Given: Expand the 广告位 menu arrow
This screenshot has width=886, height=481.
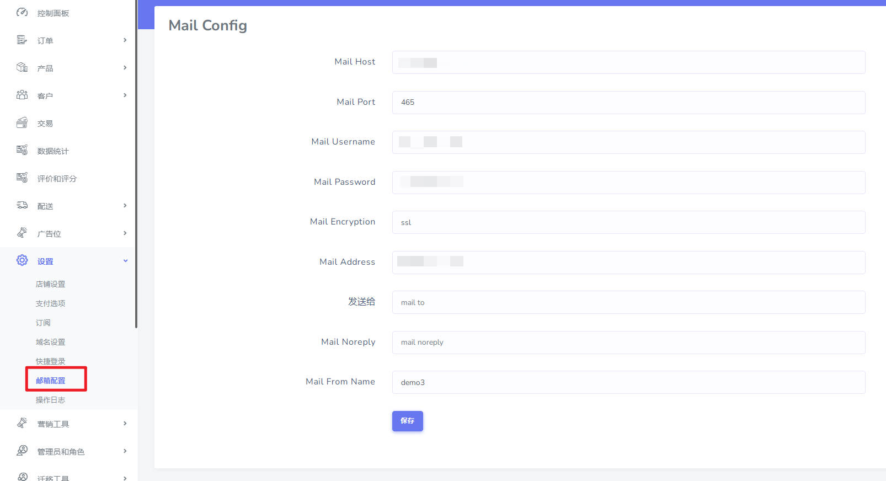Looking at the screenshot, I should click(x=125, y=233).
